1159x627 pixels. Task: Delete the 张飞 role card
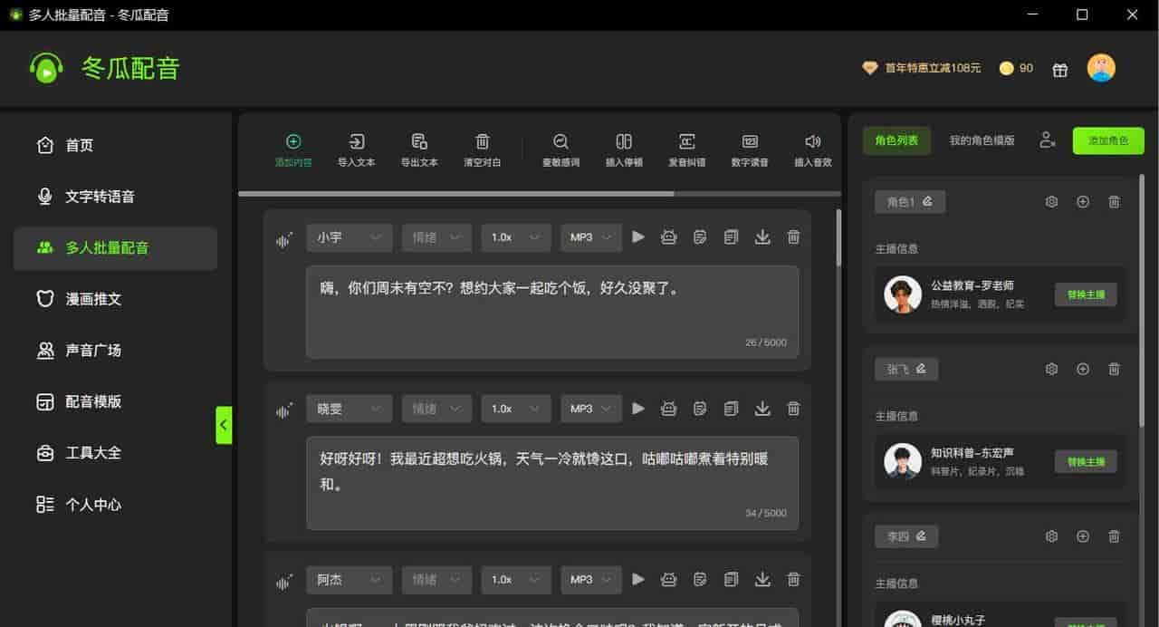click(1115, 369)
